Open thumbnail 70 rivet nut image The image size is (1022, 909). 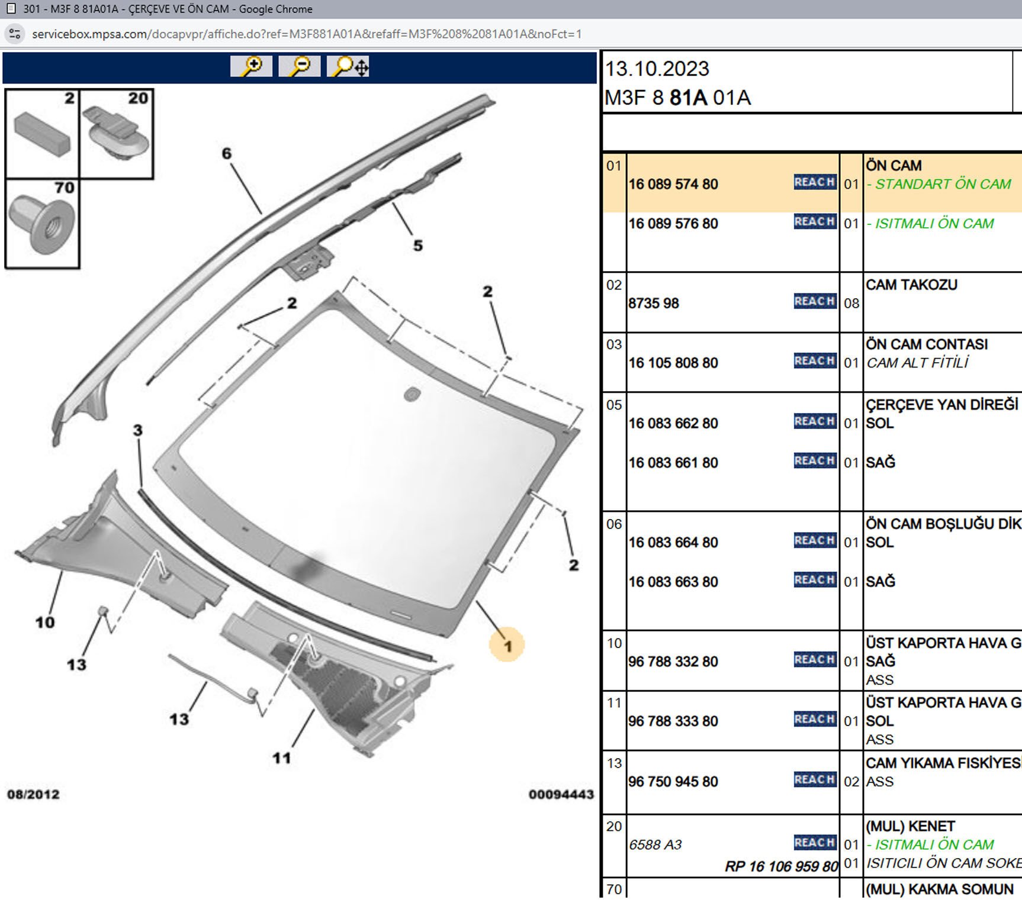[43, 224]
